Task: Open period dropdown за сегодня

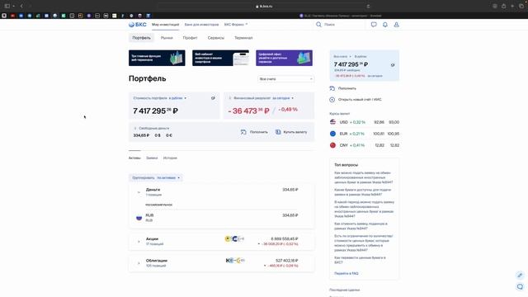Action: coord(283,98)
